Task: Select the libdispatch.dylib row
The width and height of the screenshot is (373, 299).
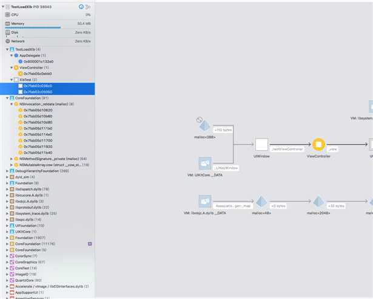Action: point(47,189)
